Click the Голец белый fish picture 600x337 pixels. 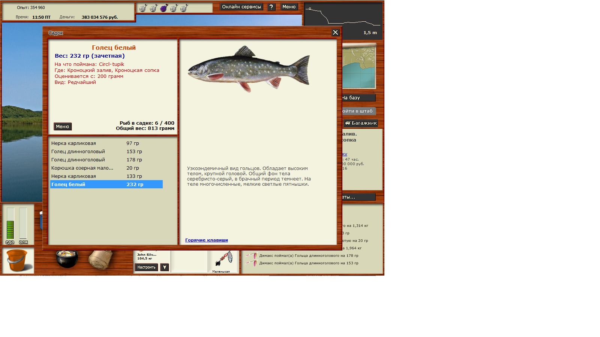pyautogui.click(x=249, y=69)
